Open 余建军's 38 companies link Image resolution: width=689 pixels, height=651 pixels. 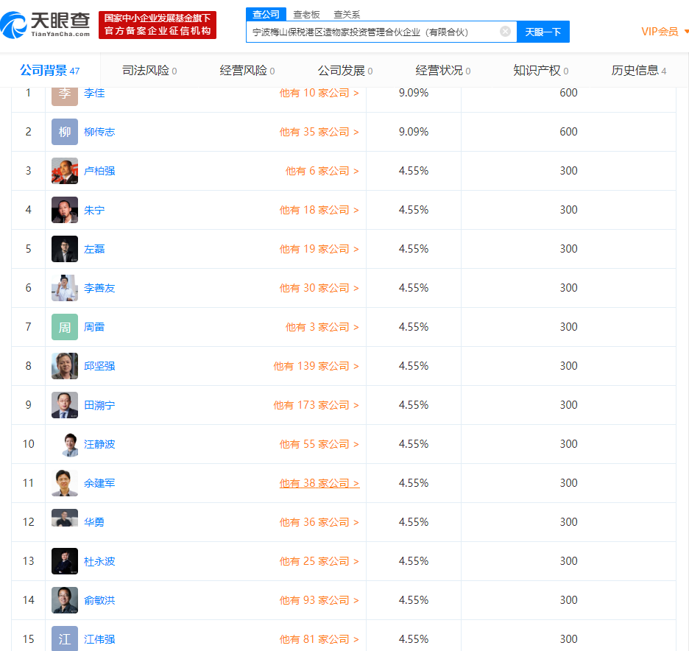pos(319,483)
